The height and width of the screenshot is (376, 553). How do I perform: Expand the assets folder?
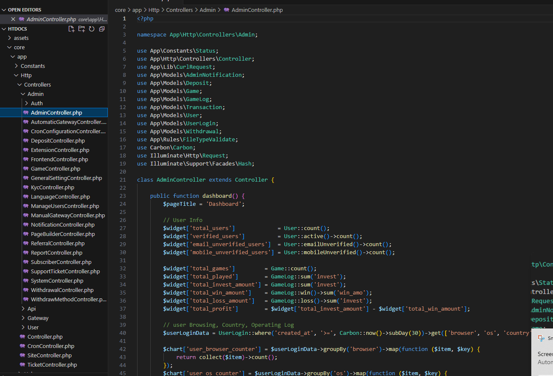point(21,38)
